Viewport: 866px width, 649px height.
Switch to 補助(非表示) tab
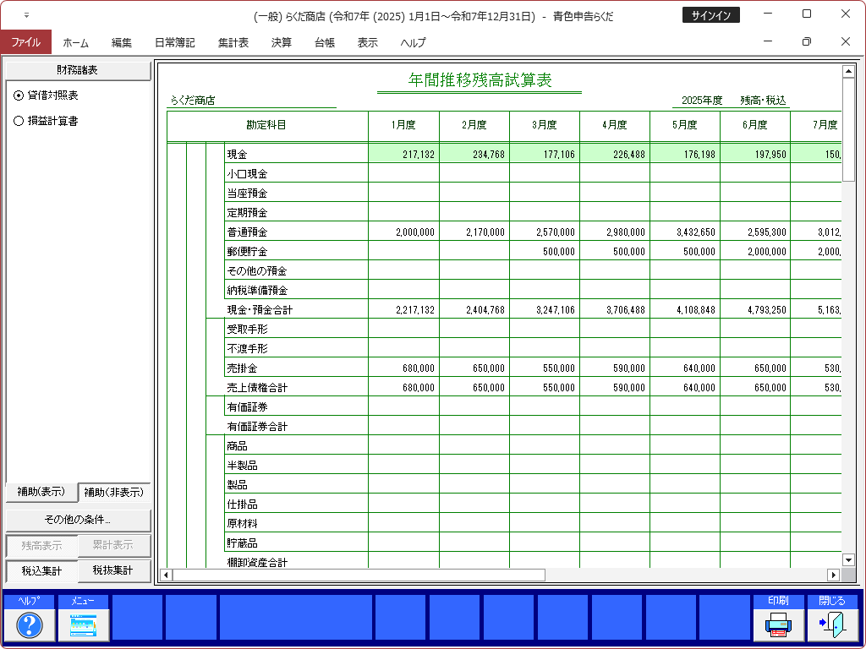tap(113, 492)
